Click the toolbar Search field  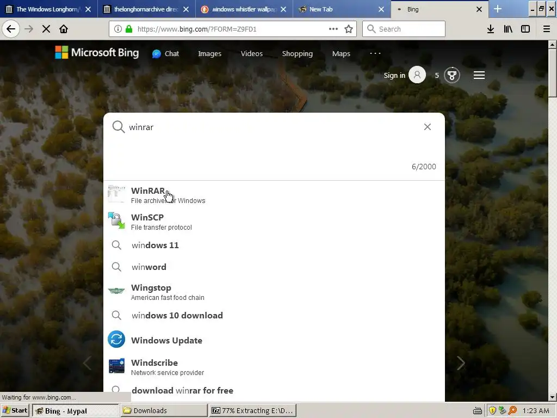click(x=404, y=29)
